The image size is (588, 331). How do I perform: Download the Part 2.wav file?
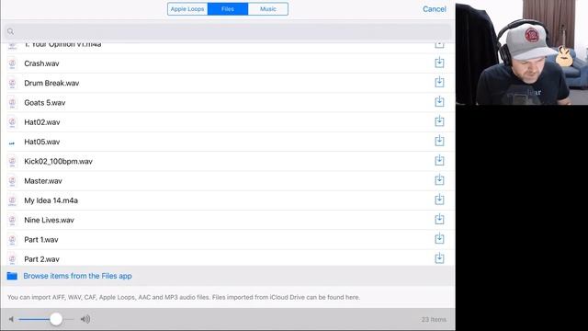[439, 257]
